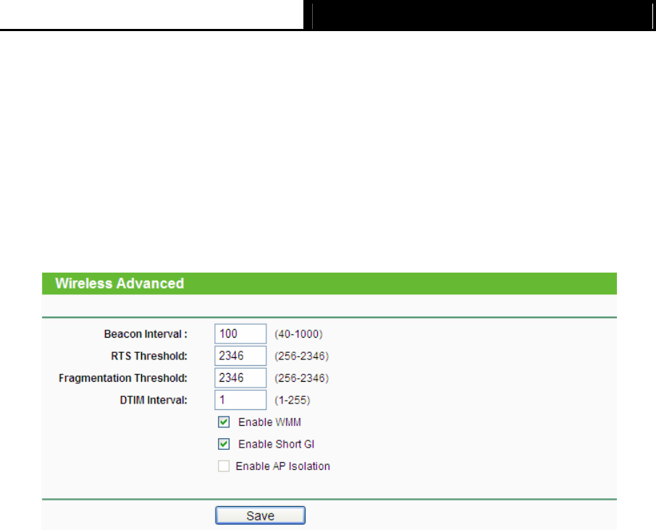Click the Beacon Interval label
Viewport: 656px width, 530px height.
point(146,334)
